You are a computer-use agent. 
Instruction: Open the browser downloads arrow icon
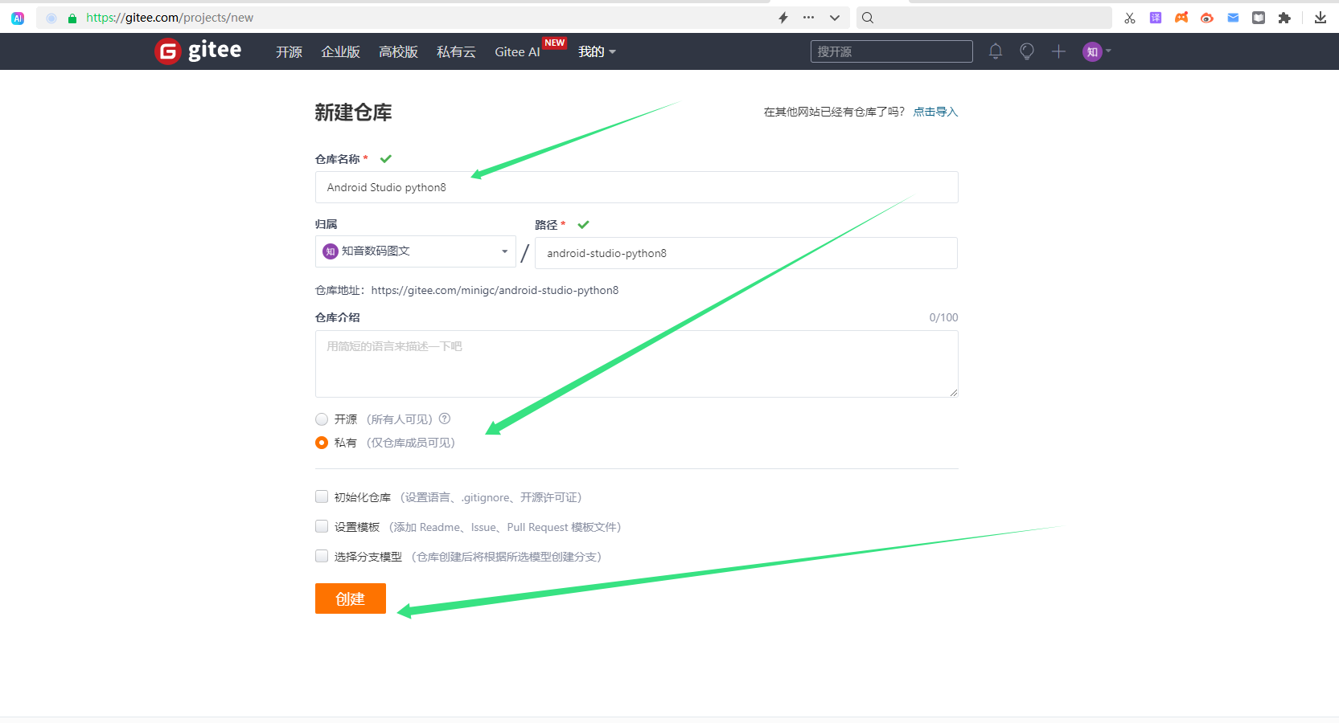point(1321,18)
